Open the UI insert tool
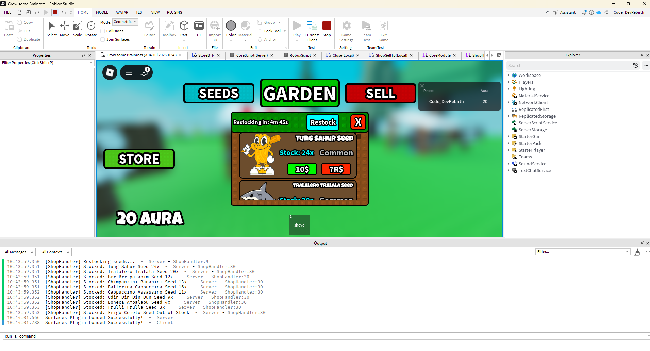Image resolution: width=650 pixels, height=351 pixels. pos(199,29)
